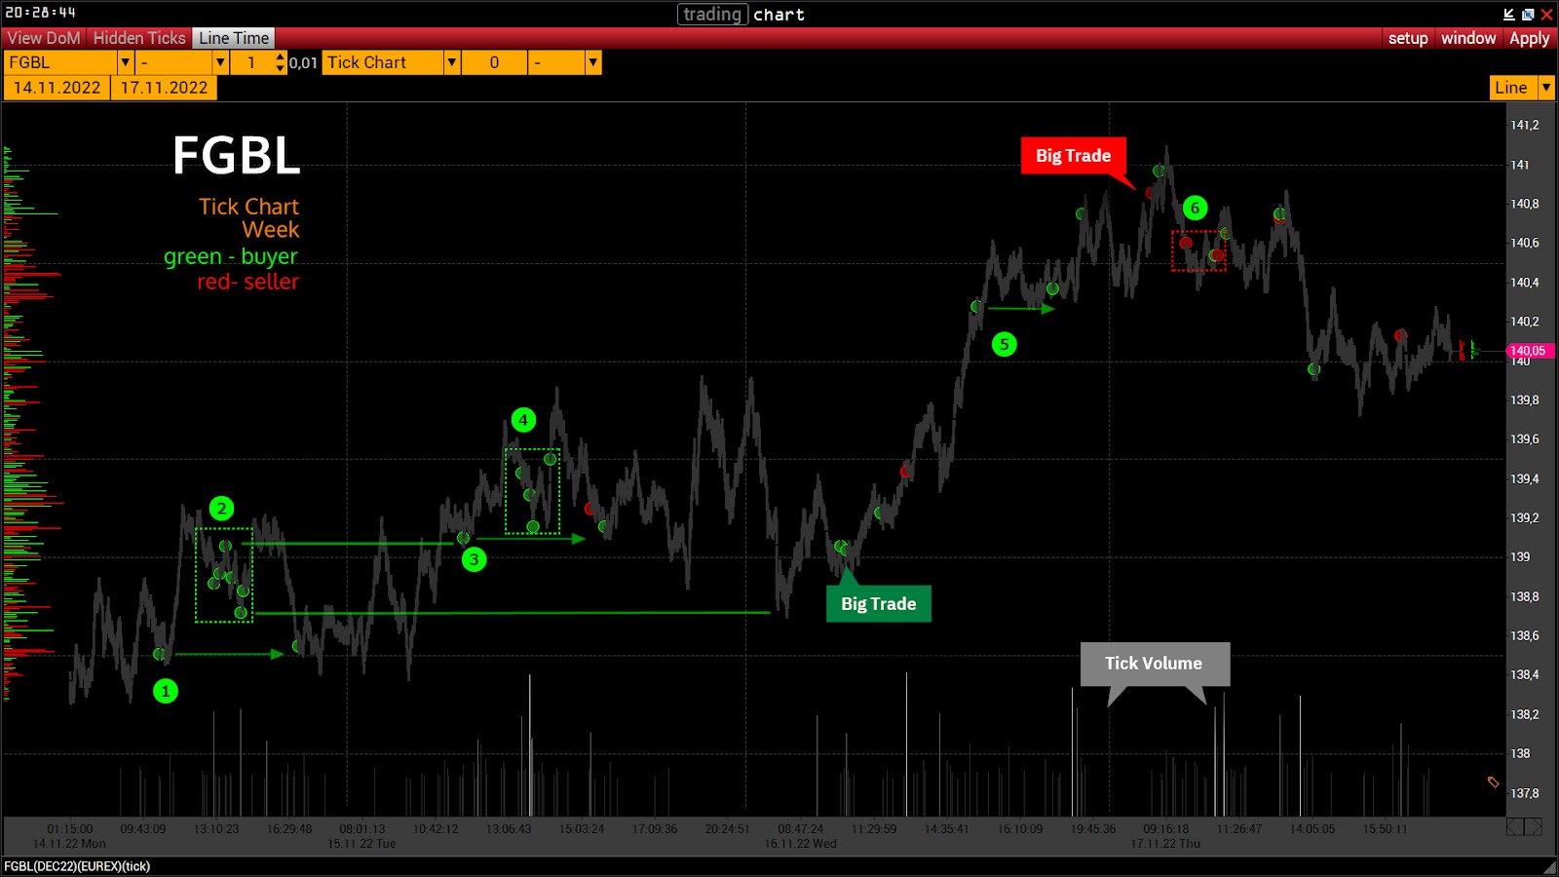Image resolution: width=1559 pixels, height=877 pixels.
Task: Click the restore window icon in title bar
Action: (x=1528, y=14)
